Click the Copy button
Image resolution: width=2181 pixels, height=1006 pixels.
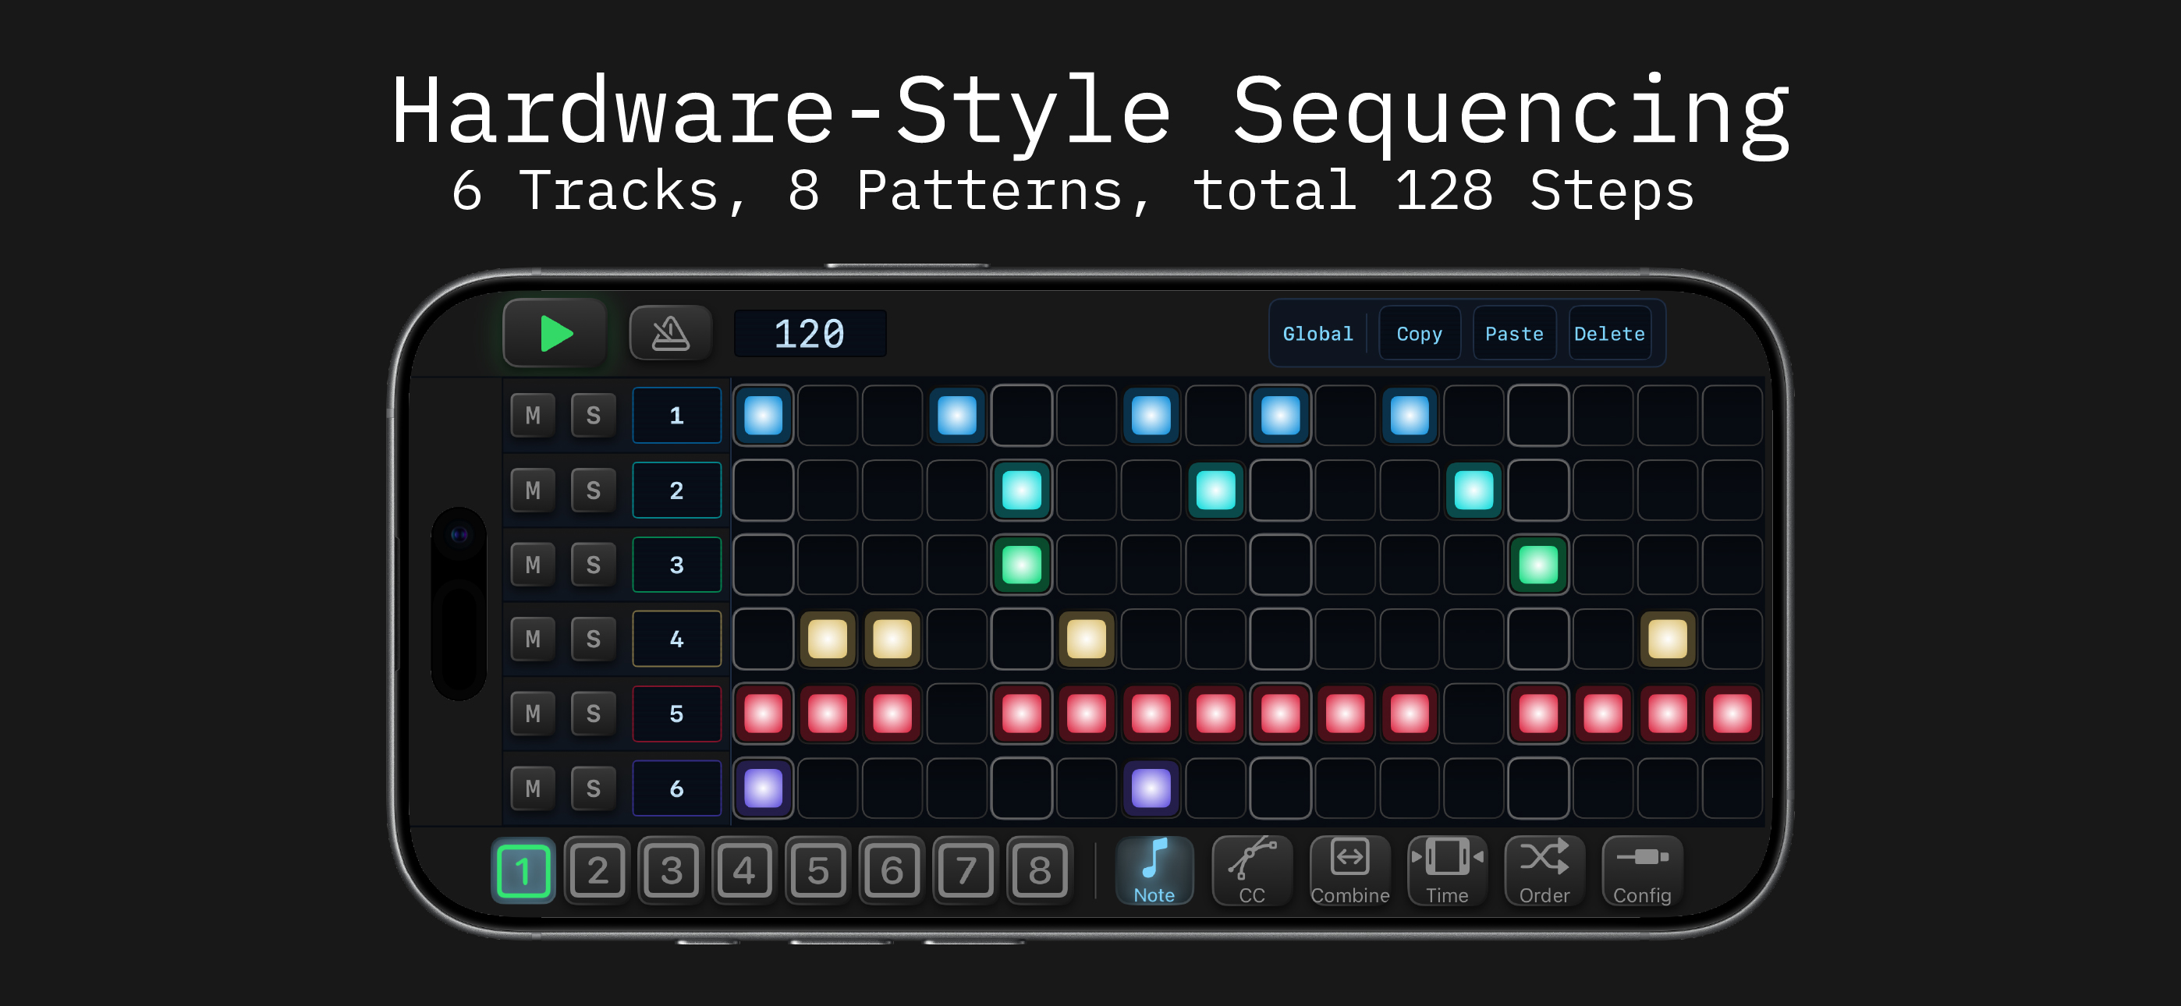click(x=1419, y=334)
